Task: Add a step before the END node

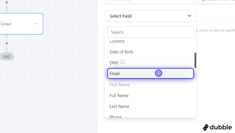Action: pos(7,43)
